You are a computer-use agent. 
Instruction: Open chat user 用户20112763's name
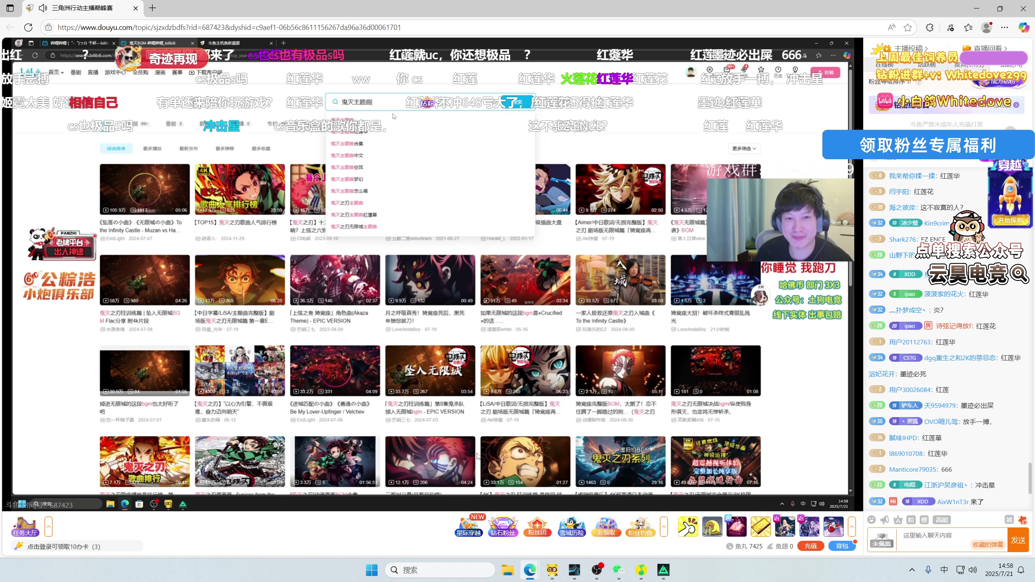pos(910,342)
